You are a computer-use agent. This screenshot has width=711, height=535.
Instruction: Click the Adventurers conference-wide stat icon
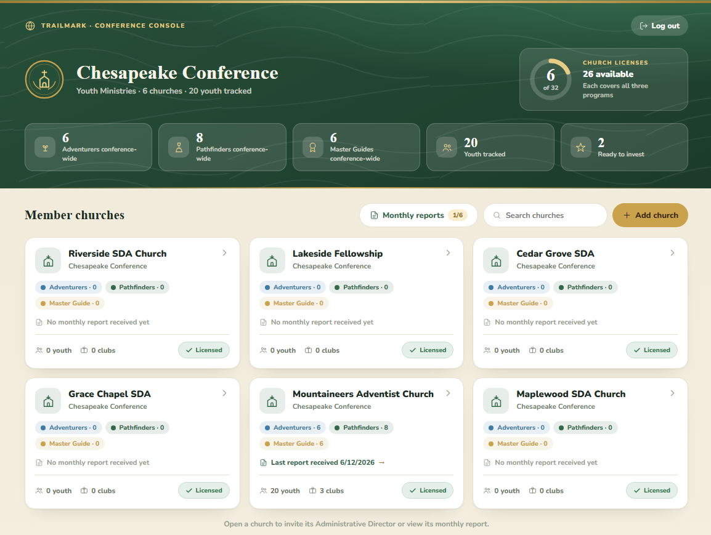[x=46, y=148]
